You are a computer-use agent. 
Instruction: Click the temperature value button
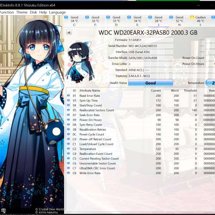[x=210, y=83]
